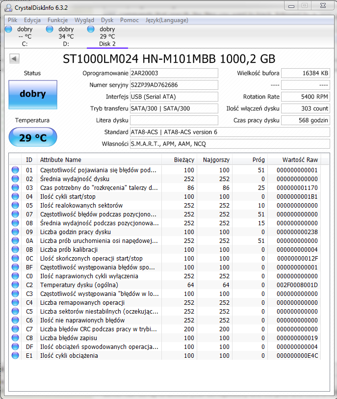Click the status orb on row 0A

[15, 240]
